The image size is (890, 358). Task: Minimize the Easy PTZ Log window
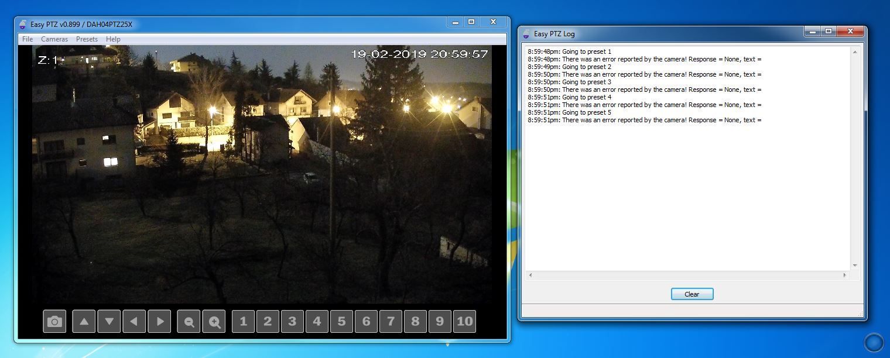(813, 32)
